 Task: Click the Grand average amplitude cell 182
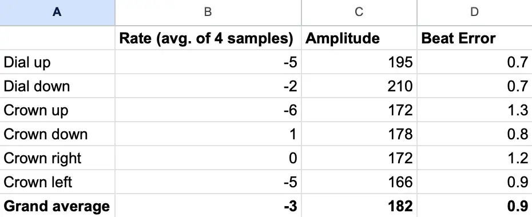[359, 206]
